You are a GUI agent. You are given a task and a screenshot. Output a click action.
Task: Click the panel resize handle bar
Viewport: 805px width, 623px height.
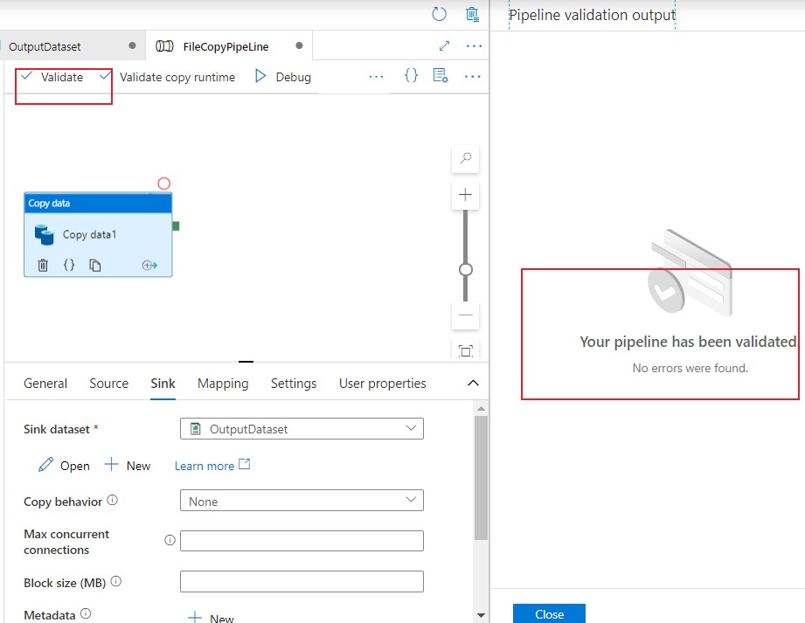coord(246,362)
